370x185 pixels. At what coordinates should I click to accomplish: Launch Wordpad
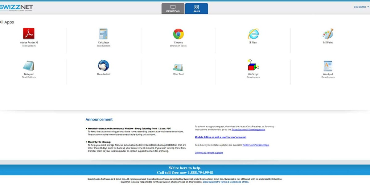[327, 66]
